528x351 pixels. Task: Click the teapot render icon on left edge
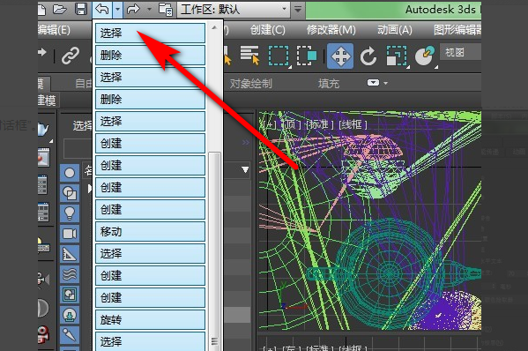tap(43, 129)
